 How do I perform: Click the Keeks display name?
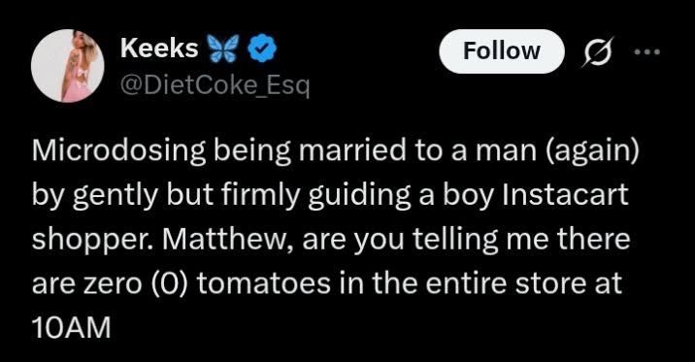click(159, 48)
